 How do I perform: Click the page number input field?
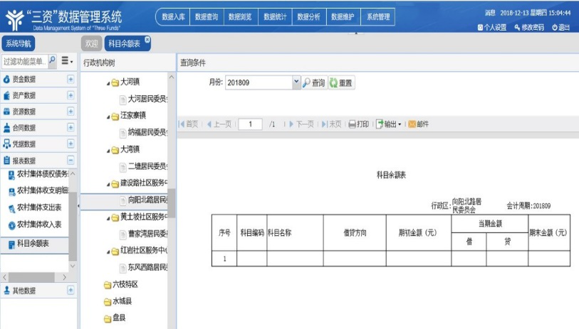coord(250,124)
